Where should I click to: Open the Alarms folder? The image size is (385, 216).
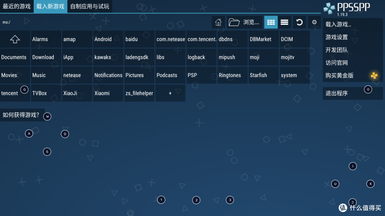[46, 39]
